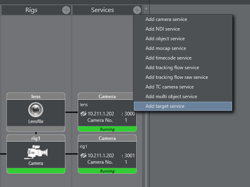The width and height of the screenshot is (250, 187).
Task: Select Add tracking flow raw service
Action: click(177, 77)
